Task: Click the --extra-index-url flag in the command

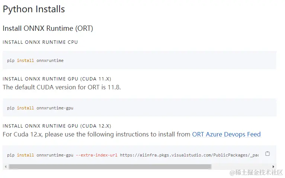Action: point(97,155)
